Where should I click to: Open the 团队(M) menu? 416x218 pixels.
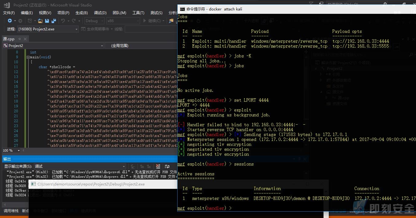coord(119,13)
